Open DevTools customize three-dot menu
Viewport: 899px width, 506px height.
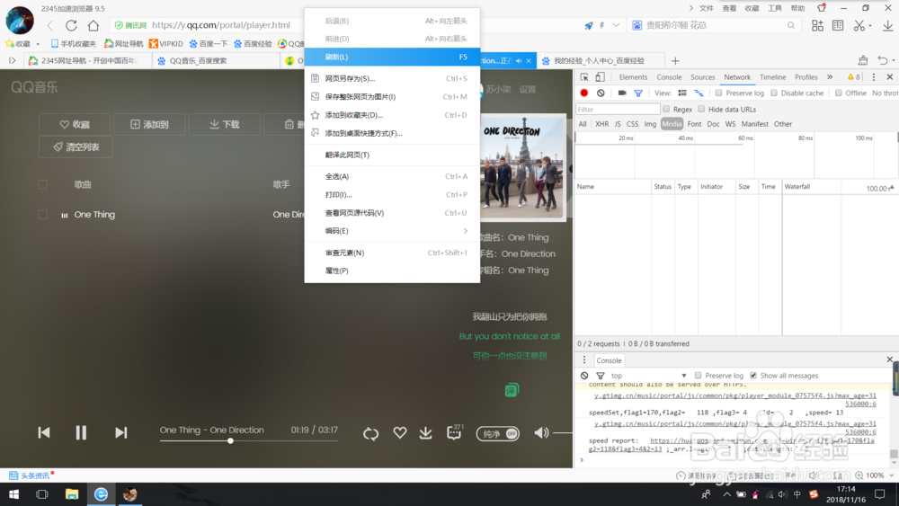pyautogui.click(x=873, y=76)
